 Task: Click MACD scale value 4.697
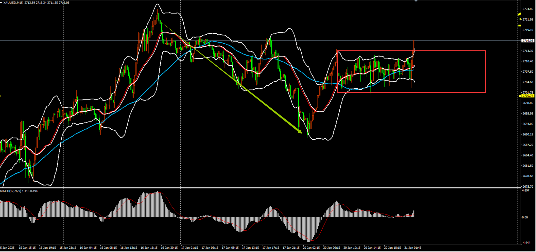526,190
